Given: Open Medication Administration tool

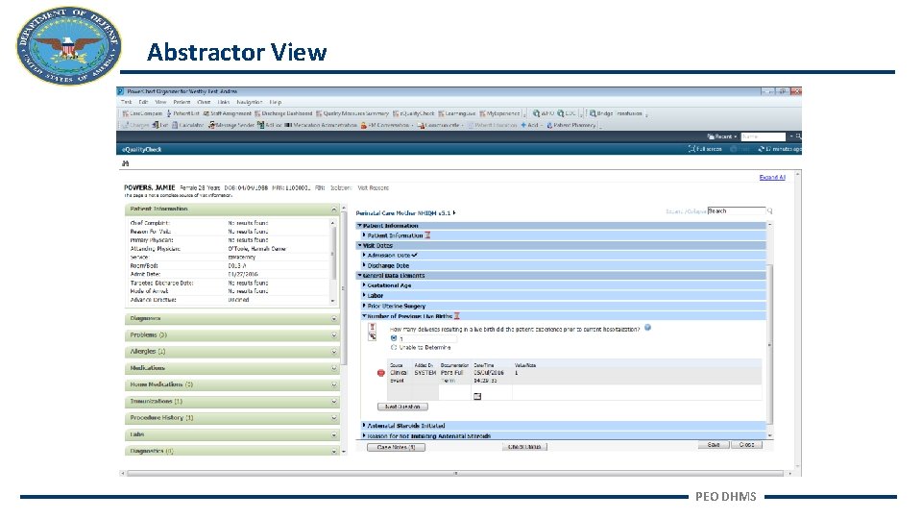Looking at the screenshot, I should click(x=321, y=125).
